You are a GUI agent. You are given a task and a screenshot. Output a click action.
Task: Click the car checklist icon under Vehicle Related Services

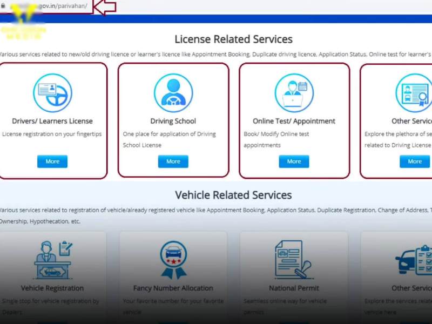click(x=414, y=260)
